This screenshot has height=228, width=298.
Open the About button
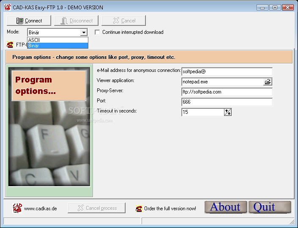(226, 207)
